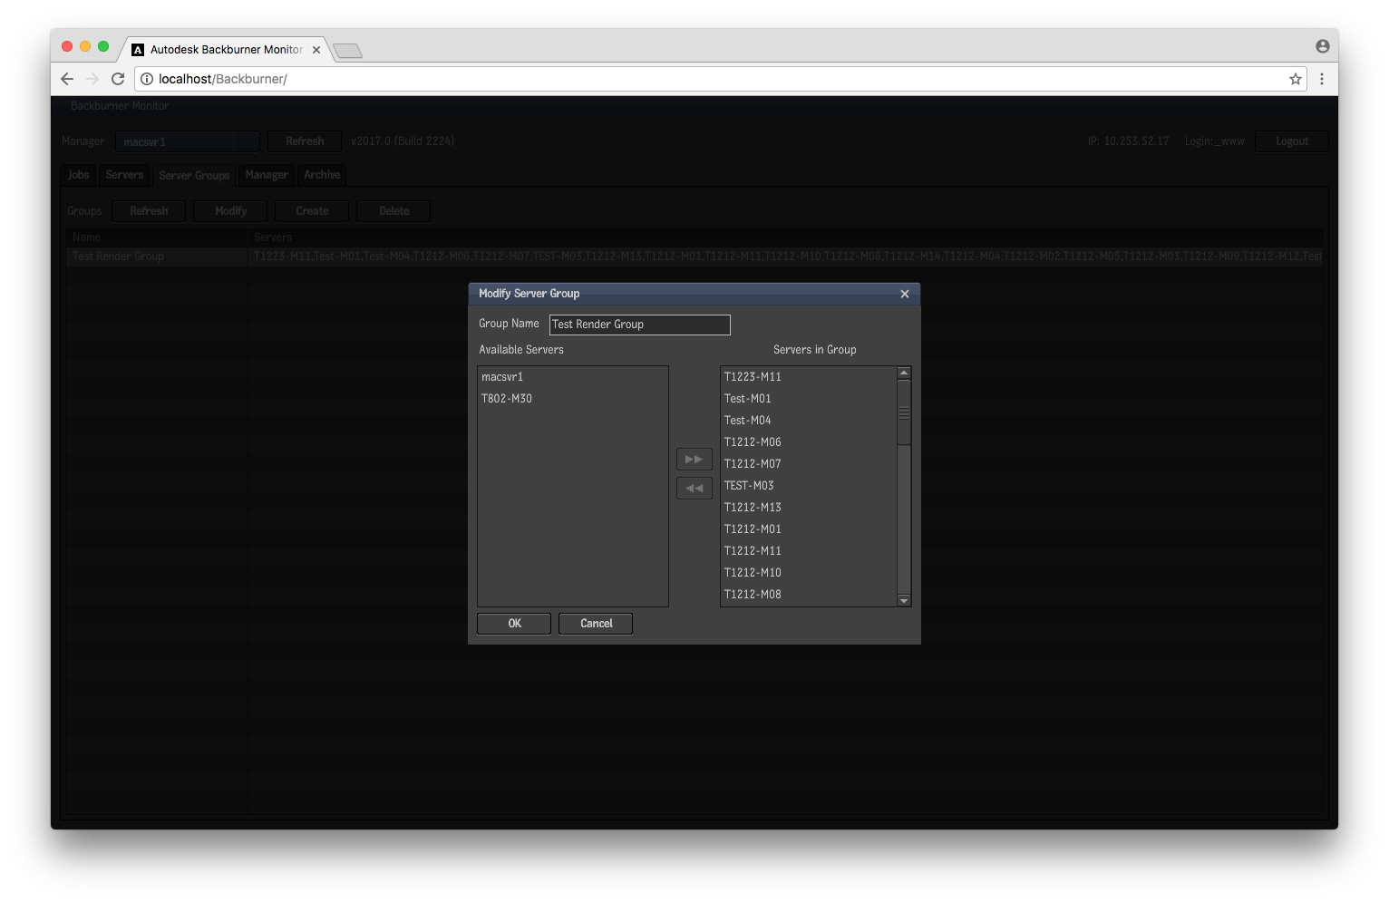Screen dimensions: 1389x902
Task: Select T1212-M07 in Servers in Group
Action: click(x=809, y=464)
